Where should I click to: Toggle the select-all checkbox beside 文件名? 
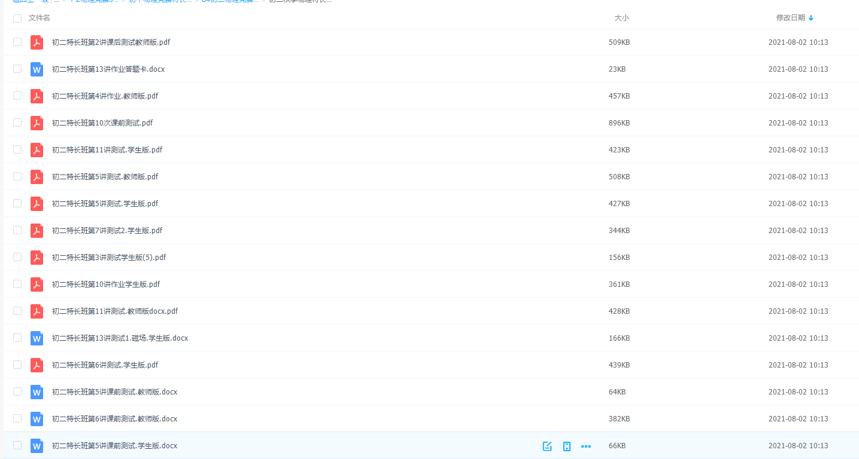coord(17,19)
